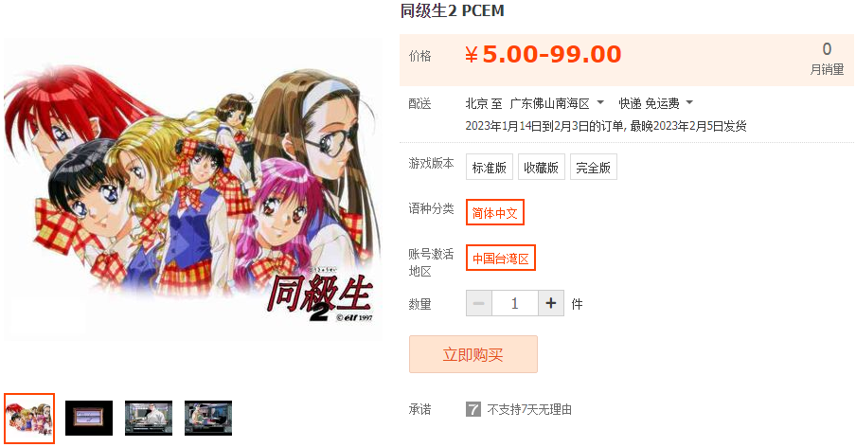
Task: Expand the 快递 免运费 shipping dropdown
Action: pyautogui.click(x=655, y=103)
